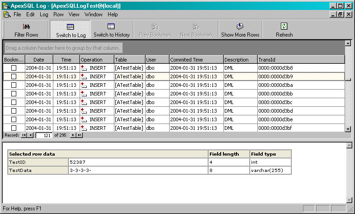
Task: Click the ApexSQL icon in menu bar
Action: click(7, 14)
